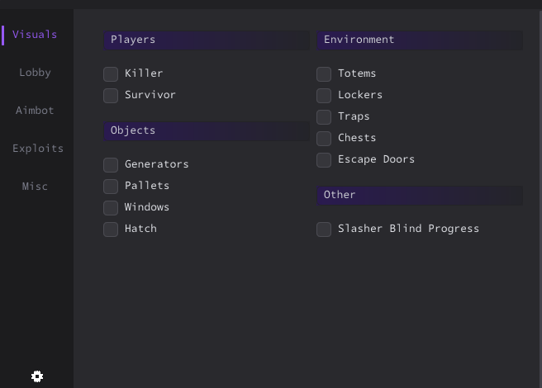Open settings via the gear icon

37,376
